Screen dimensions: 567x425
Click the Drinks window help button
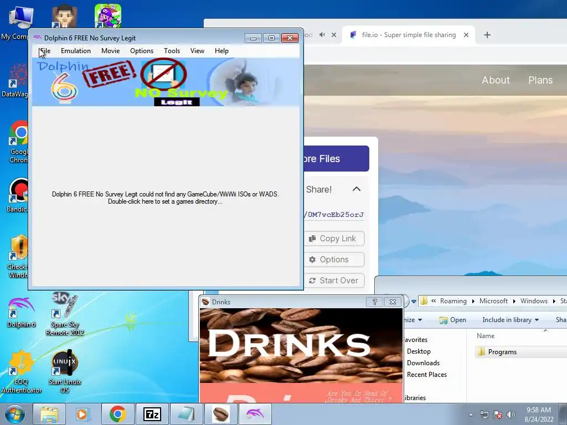375,302
